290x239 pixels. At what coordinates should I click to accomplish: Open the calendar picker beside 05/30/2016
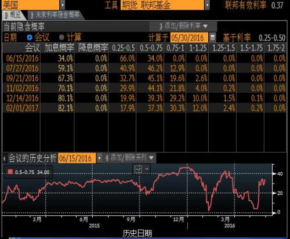coord(212,38)
